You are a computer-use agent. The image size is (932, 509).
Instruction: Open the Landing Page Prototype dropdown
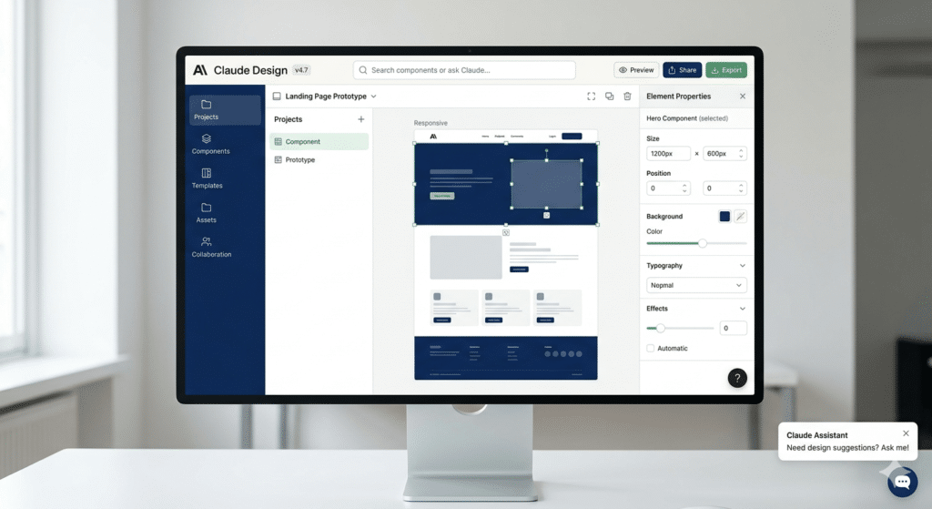[x=374, y=97]
